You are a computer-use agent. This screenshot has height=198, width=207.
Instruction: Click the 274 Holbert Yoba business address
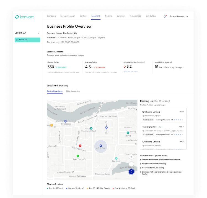pos(81,38)
